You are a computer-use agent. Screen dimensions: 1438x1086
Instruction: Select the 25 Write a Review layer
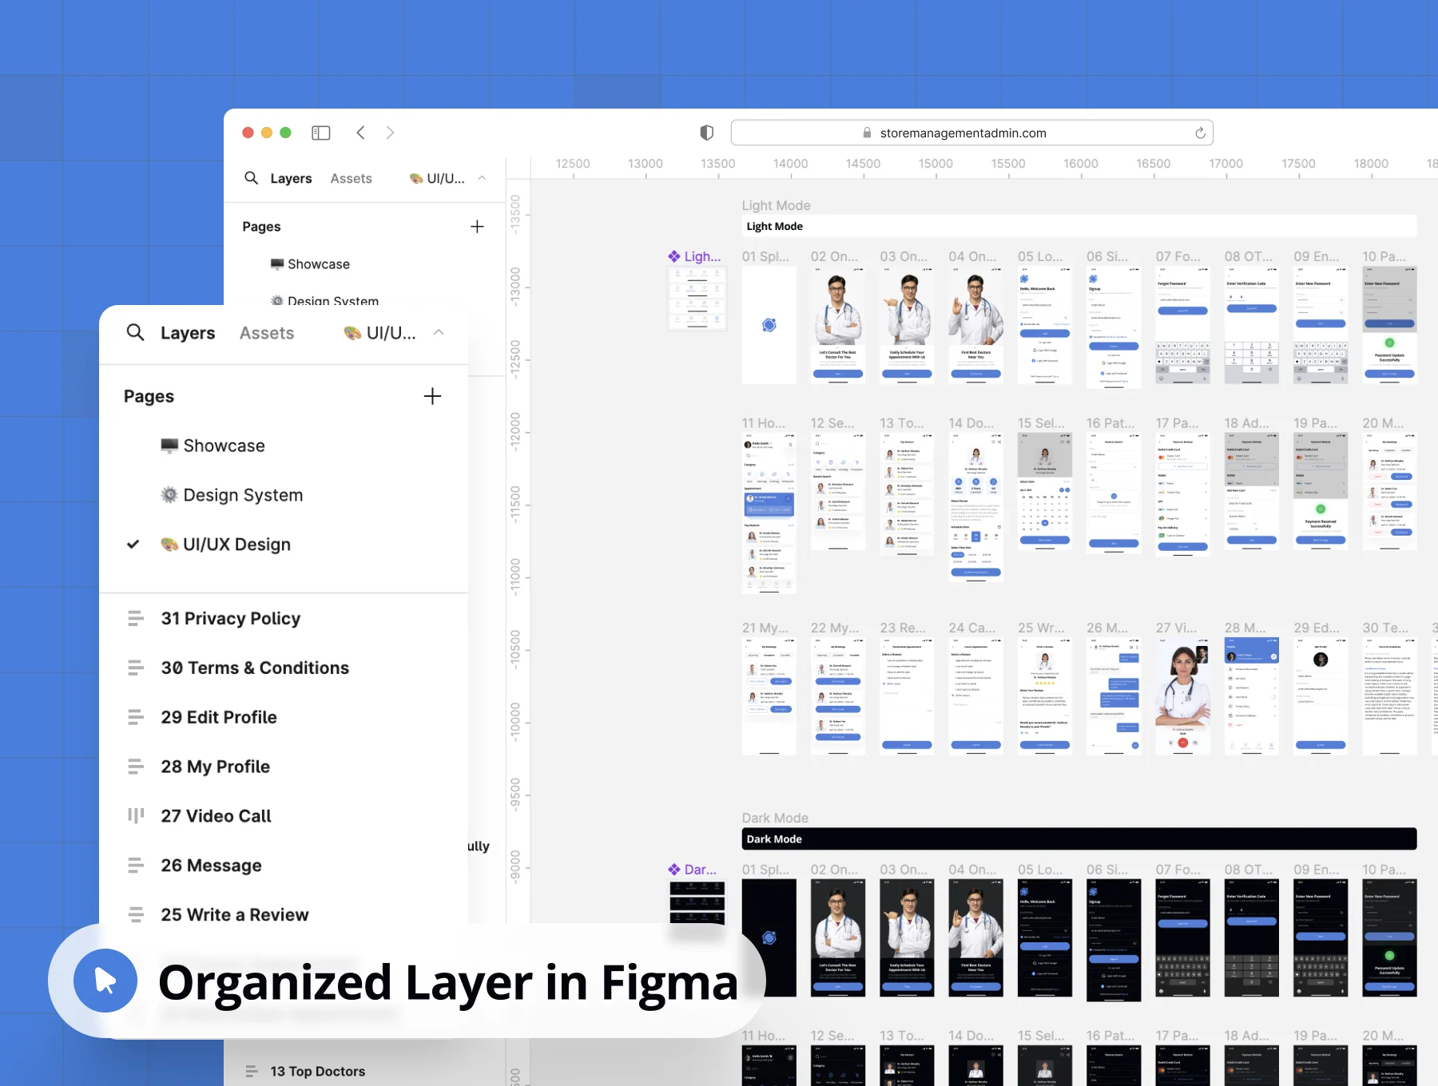tap(235, 914)
